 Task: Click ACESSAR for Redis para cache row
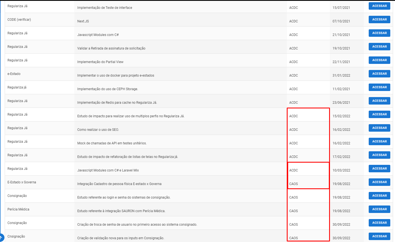379,101
